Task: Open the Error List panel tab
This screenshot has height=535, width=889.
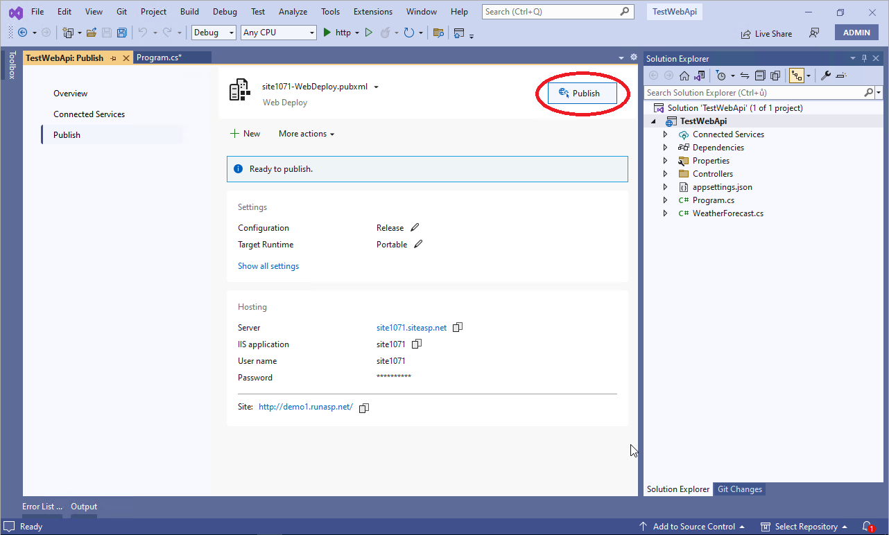Action: point(42,507)
